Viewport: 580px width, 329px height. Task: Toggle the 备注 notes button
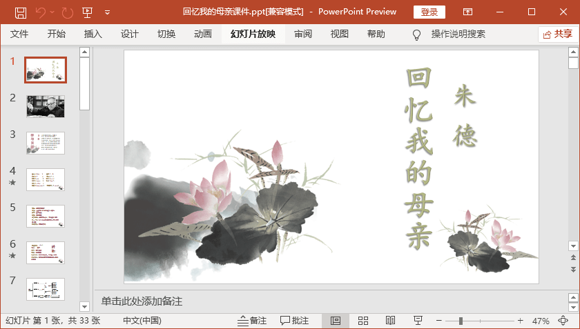[252, 321]
